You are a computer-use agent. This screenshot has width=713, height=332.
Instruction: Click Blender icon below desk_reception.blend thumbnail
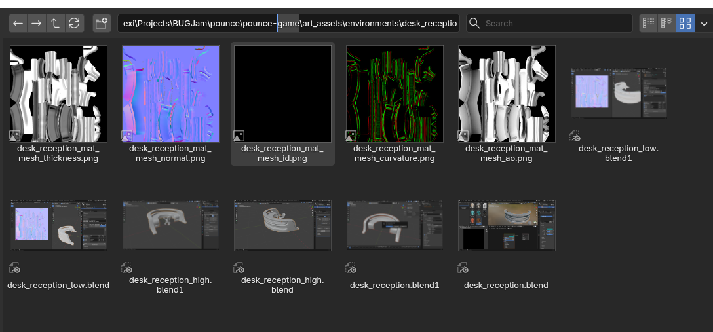click(x=463, y=268)
